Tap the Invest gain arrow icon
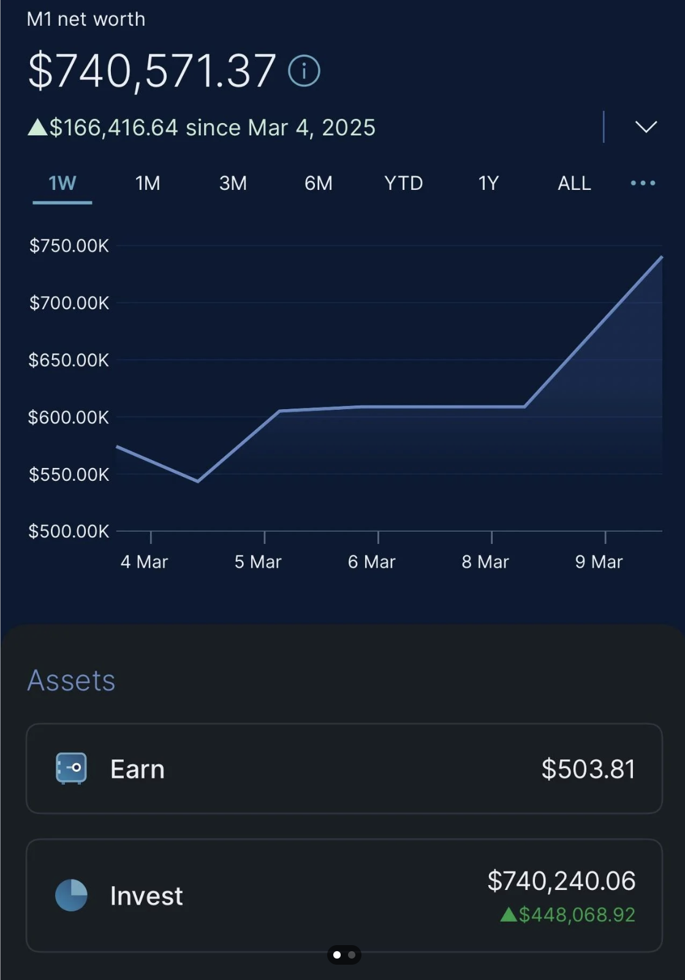 (x=509, y=914)
